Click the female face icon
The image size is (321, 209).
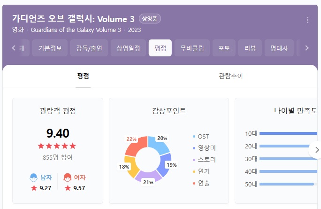(68, 178)
